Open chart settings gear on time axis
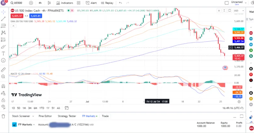This screenshot has width=254, height=133. coord(239,102)
